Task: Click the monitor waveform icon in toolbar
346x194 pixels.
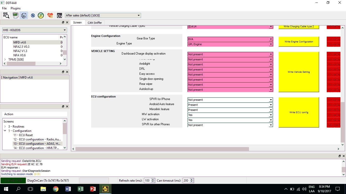Action: 15,15
